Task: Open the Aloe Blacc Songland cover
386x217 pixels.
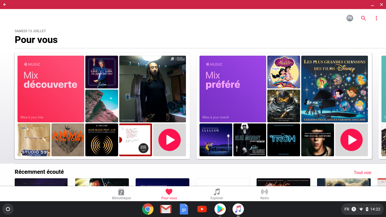Action: [x=102, y=140]
